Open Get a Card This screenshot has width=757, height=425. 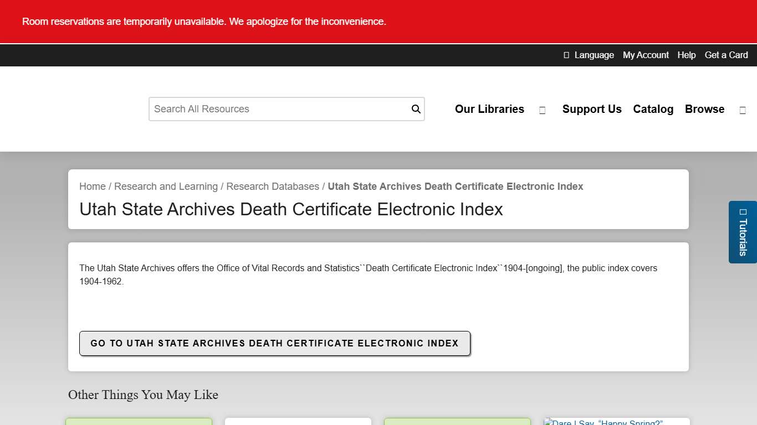click(726, 55)
